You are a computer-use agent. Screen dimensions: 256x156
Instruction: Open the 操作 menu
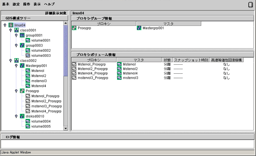[x=27, y=4]
